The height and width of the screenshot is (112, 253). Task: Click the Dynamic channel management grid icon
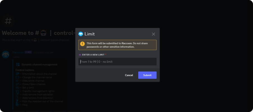[18, 65]
